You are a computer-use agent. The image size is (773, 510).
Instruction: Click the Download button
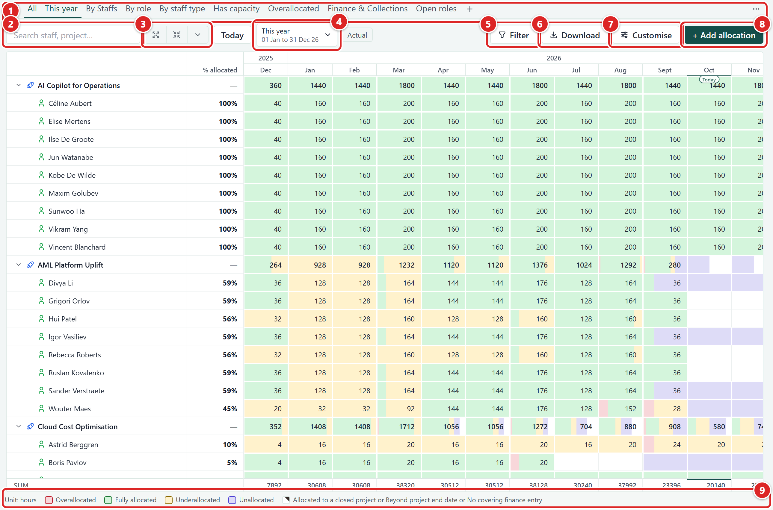click(575, 35)
